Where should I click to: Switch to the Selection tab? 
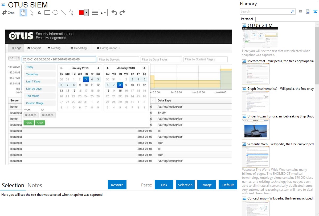click(13, 185)
